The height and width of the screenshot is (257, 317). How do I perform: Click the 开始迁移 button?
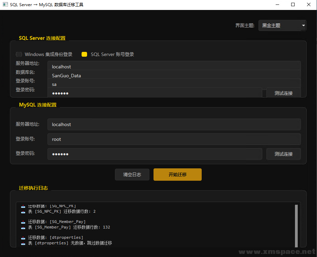coord(178,175)
